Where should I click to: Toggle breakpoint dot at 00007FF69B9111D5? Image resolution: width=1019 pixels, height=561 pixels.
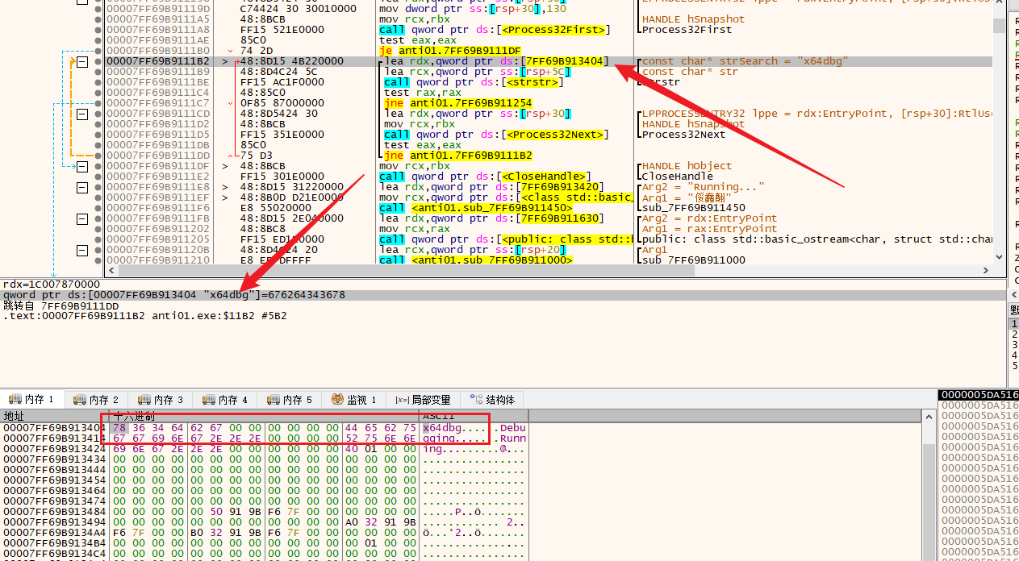pyautogui.click(x=99, y=135)
